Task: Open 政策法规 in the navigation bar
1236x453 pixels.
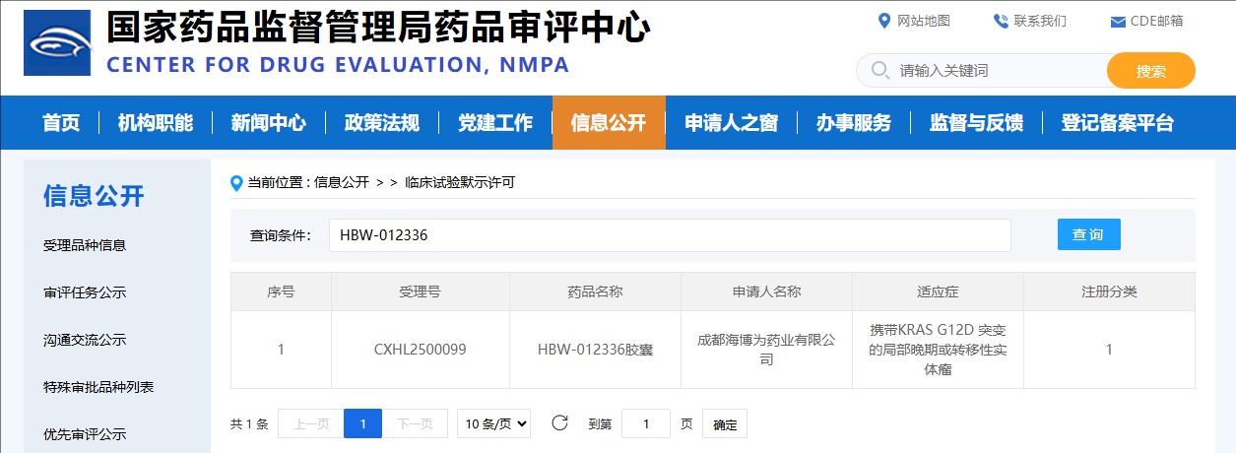Action: tap(382, 123)
